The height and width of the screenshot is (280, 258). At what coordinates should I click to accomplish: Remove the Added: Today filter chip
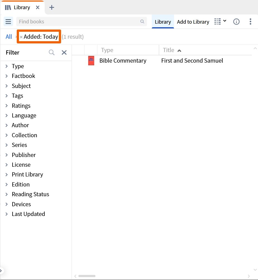pos(21,36)
